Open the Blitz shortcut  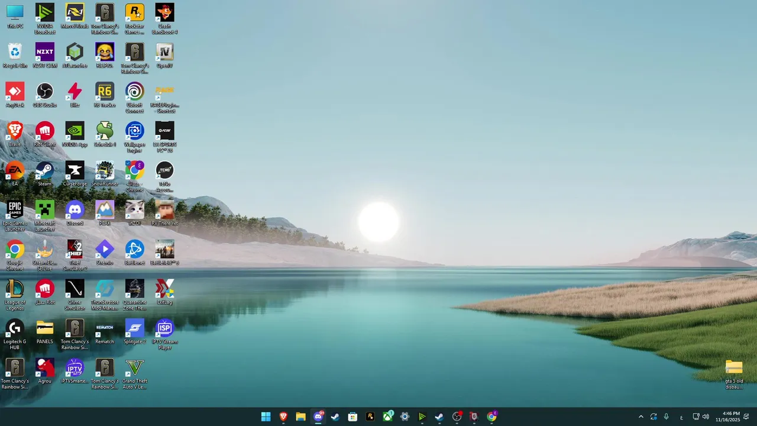click(75, 95)
